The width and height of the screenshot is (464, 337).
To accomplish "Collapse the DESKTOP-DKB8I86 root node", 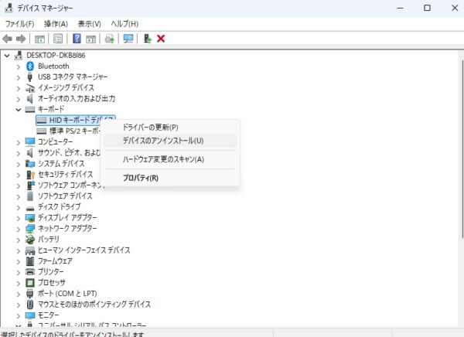I will (7, 56).
